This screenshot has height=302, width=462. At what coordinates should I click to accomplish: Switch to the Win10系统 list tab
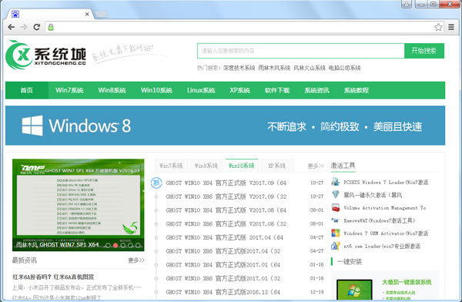pos(241,166)
